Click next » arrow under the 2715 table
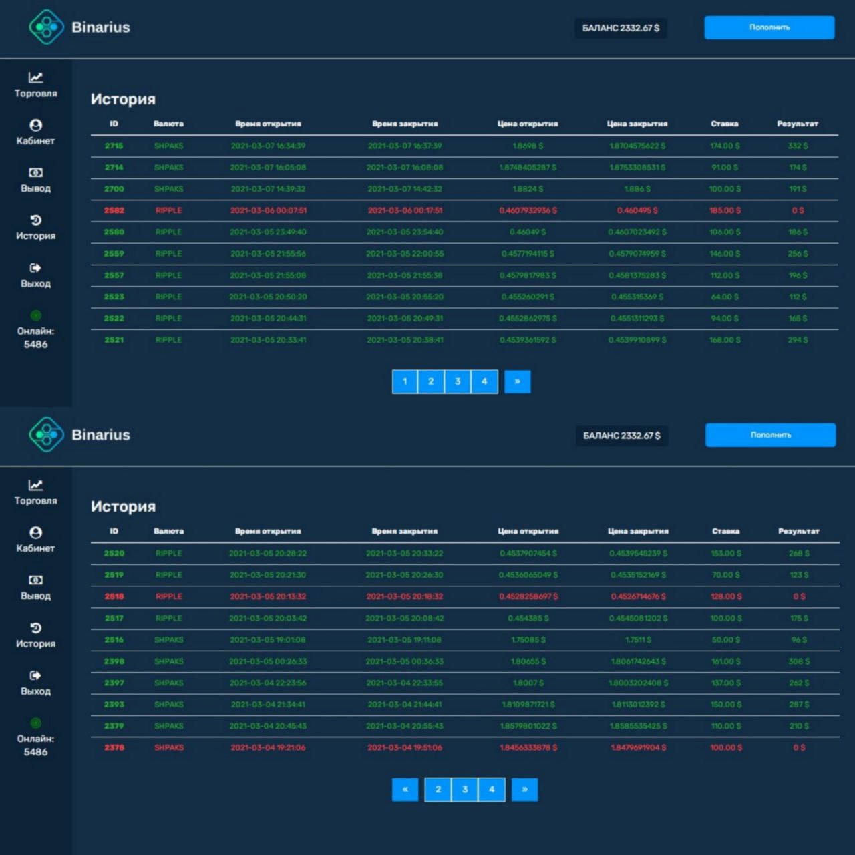The image size is (855, 855). pos(517,381)
